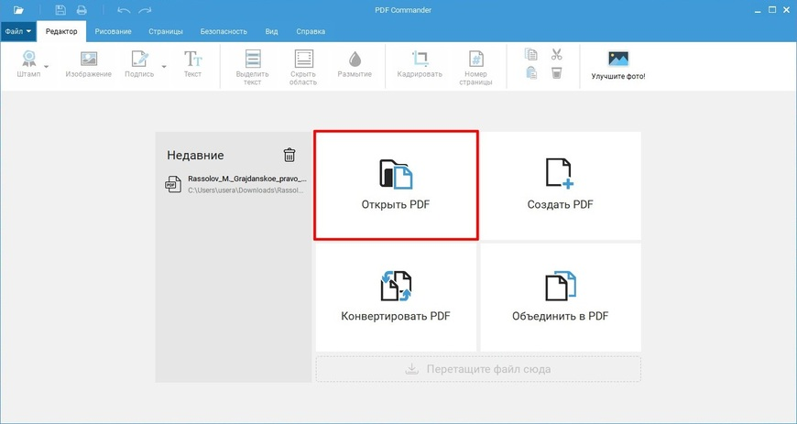The width and height of the screenshot is (797, 424).
Task: Click the print icon in title bar
Action: tap(82, 10)
